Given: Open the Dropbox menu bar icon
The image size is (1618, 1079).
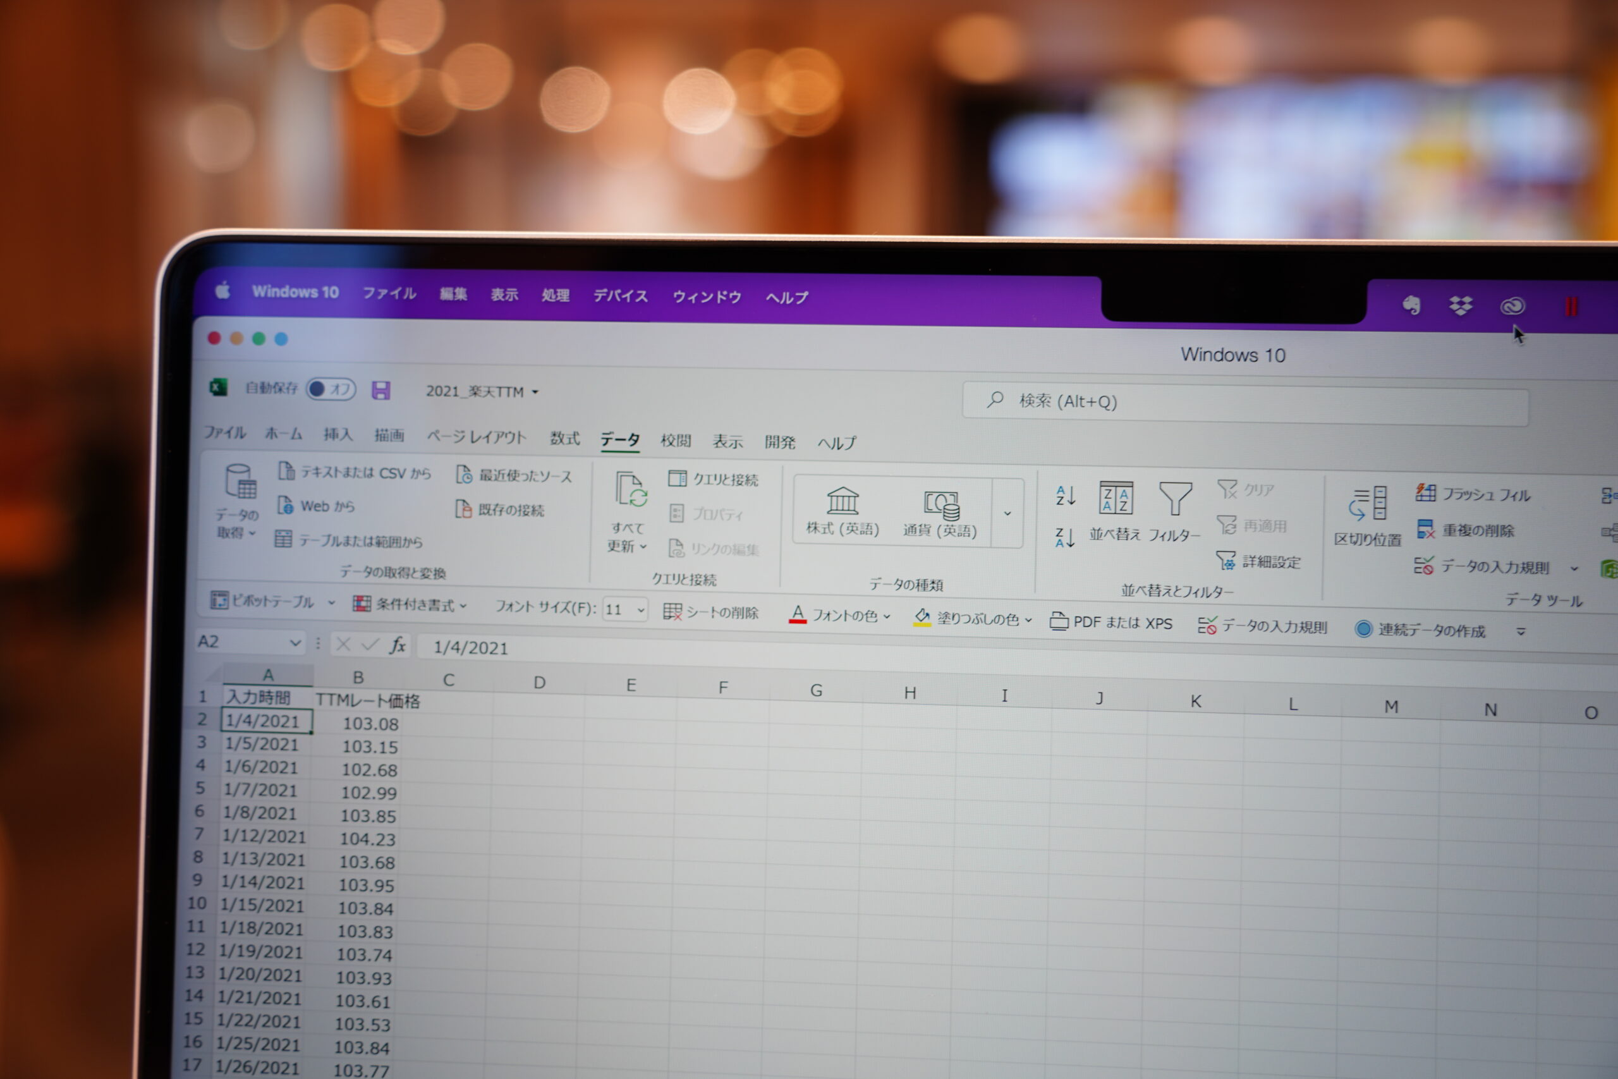Looking at the screenshot, I should pyautogui.click(x=1461, y=305).
